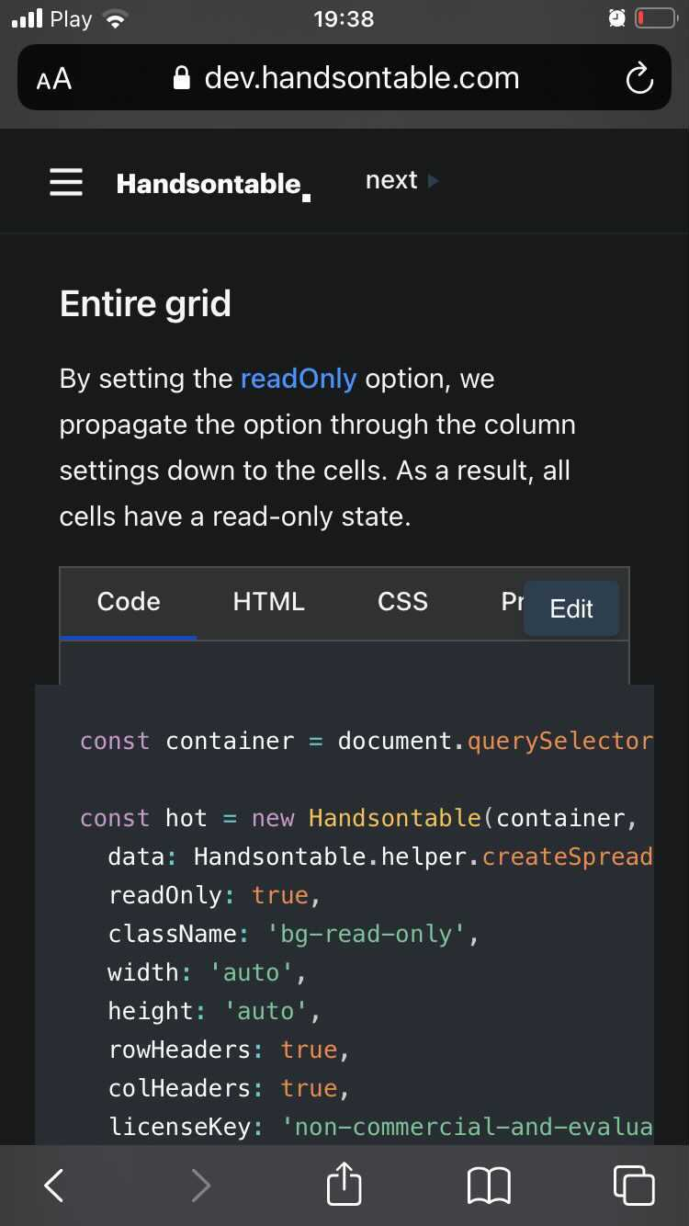689x1226 pixels.
Task: Navigate back with the back arrow
Action: tap(52, 1186)
